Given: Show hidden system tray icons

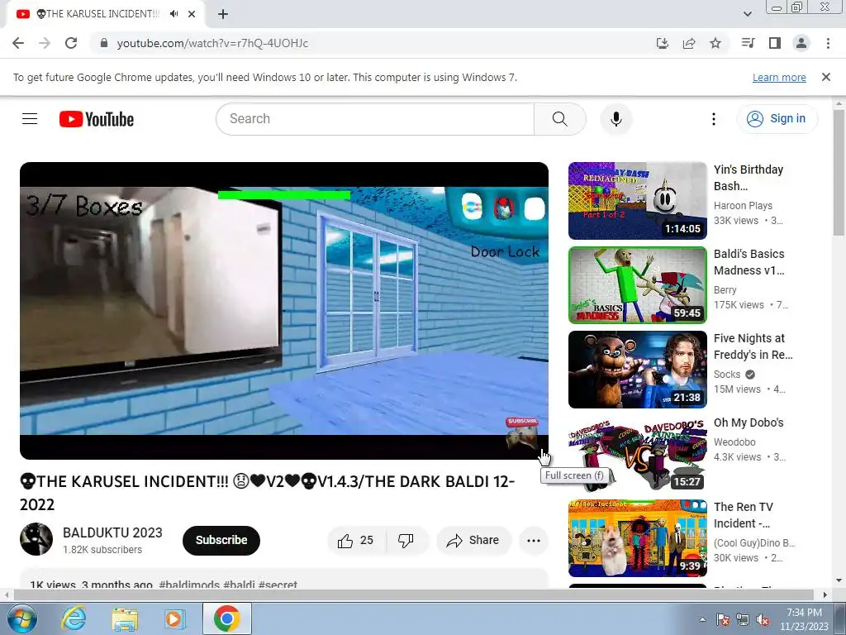Looking at the screenshot, I should coord(702,619).
